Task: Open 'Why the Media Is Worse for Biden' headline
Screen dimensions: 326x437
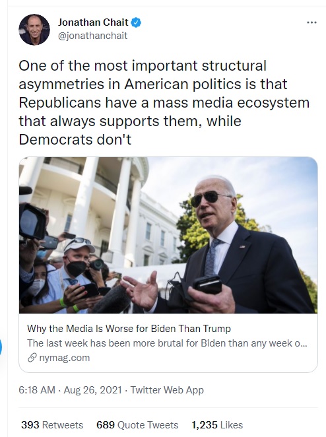Action: pyautogui.click(x=129, y=329)
